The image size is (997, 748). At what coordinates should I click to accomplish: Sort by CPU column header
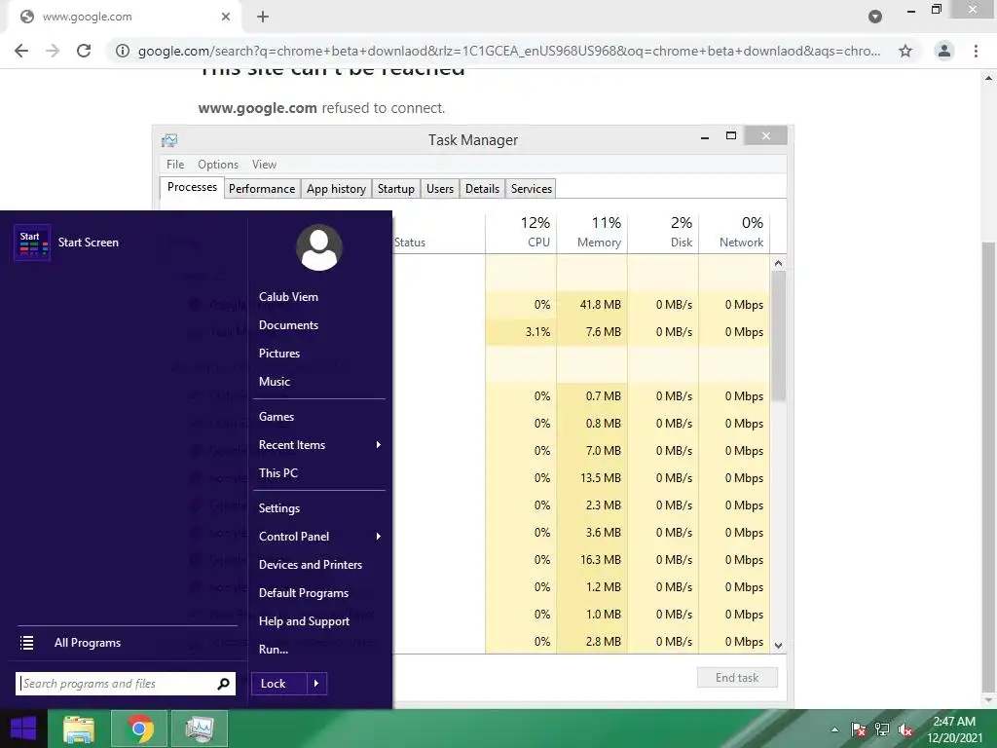522,232
